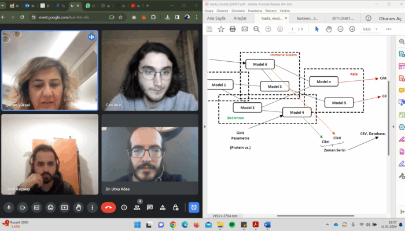Screen dimensions: 405x231
Task: Click the Oturum Aç sign-in button
Action: (389, 18)
